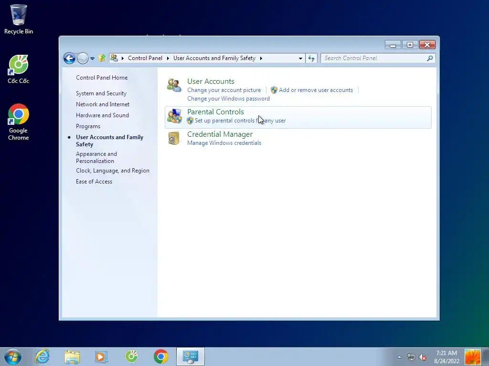Click the network status tray icon
489x366 pixels.
(411, 357)
